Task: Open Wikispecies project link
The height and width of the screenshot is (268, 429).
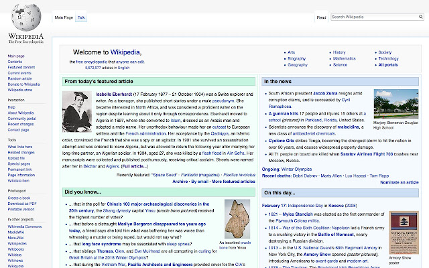Action: pos(17,243)
